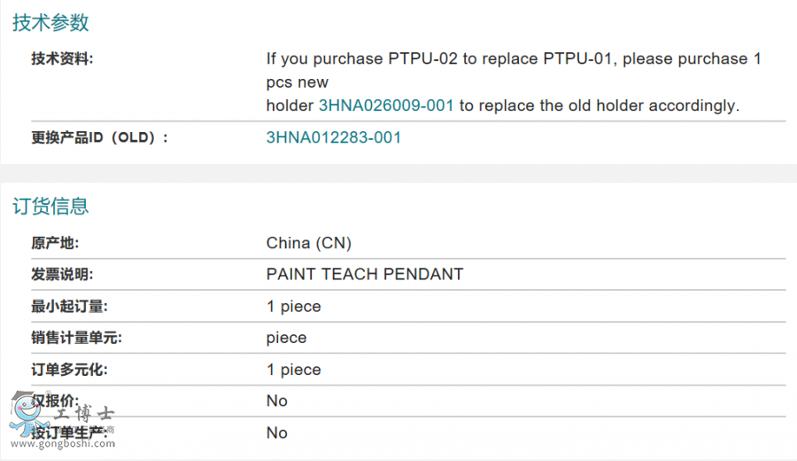
Task: Click the 订单多元化 label
Action: coord(69,370)
